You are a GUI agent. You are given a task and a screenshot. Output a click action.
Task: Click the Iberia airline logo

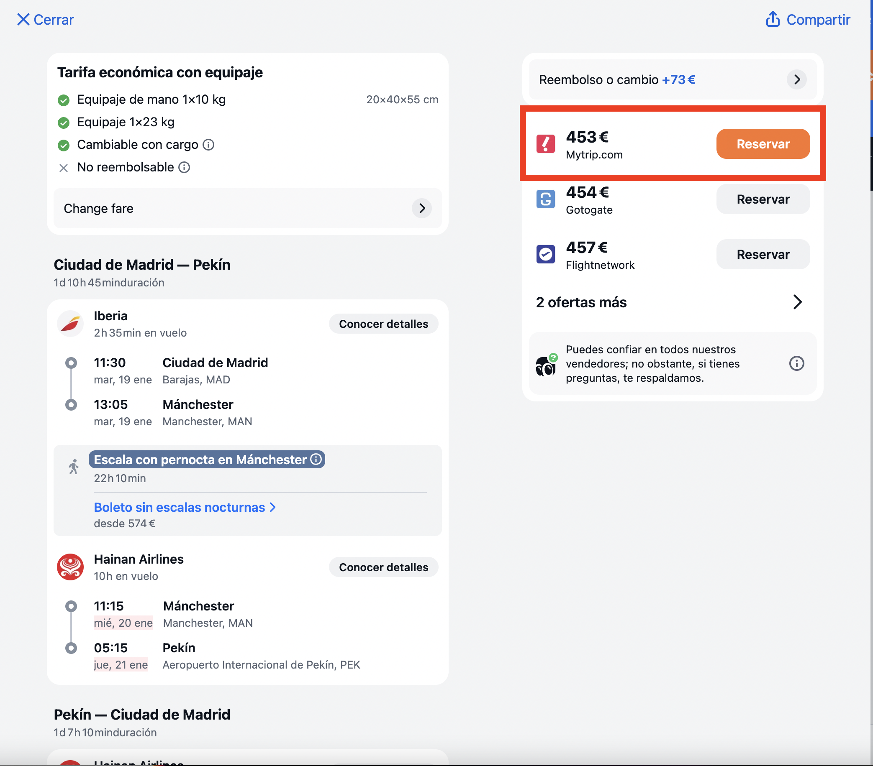70,324
